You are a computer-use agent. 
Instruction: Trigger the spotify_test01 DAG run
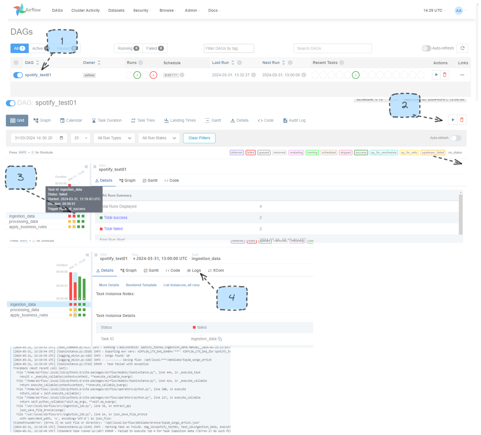coord(436,75)
